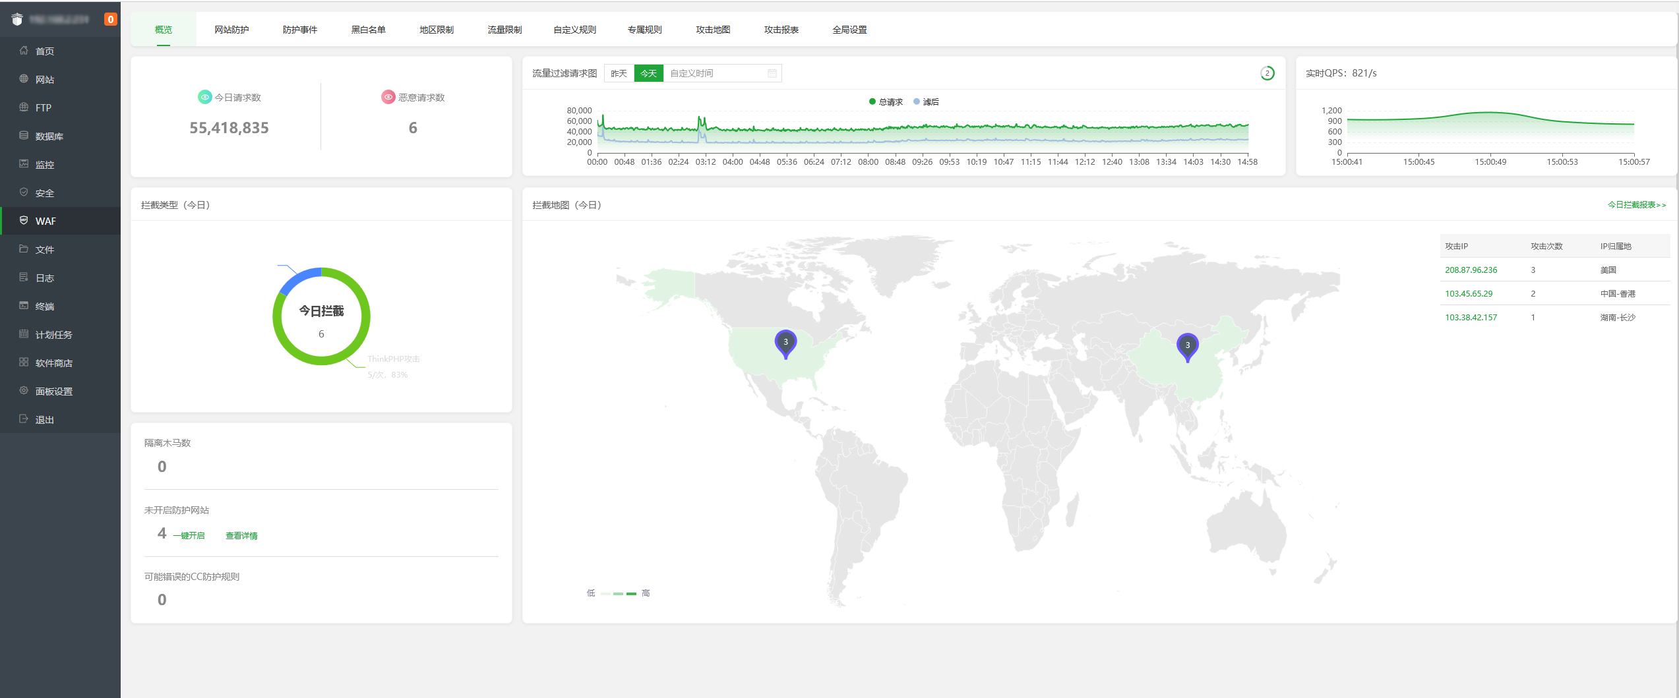Click the WAF shield icon in the sidebar

click(x=24, y=221)
